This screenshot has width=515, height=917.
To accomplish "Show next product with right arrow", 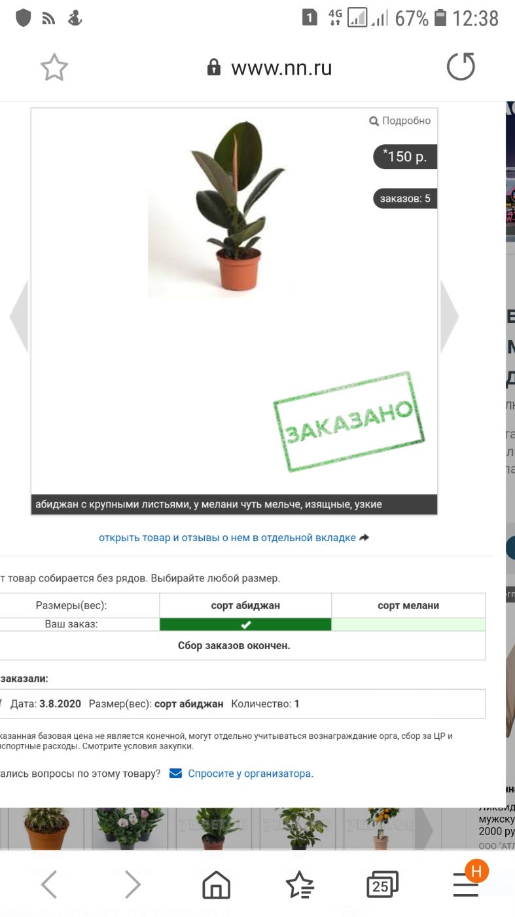I will click(450, 317).
